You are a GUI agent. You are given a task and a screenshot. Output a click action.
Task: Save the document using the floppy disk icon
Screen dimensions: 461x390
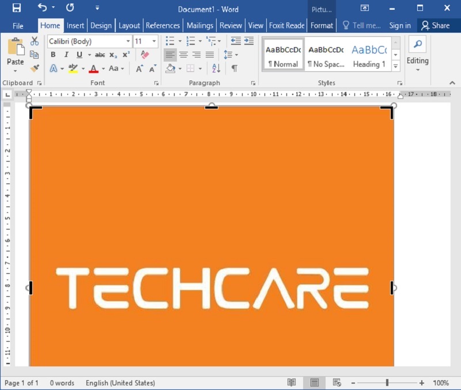click(16, 8)
